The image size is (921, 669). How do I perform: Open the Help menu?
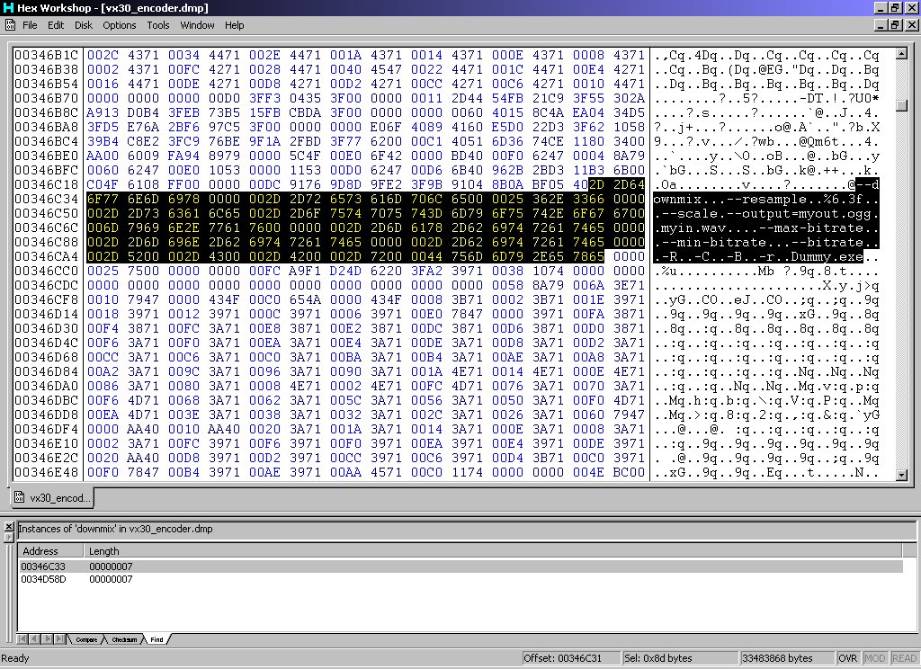pos(235,25)
